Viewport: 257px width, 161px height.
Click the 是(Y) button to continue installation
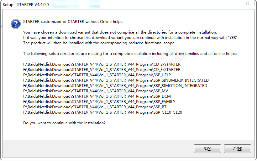[x=207, y=149]
